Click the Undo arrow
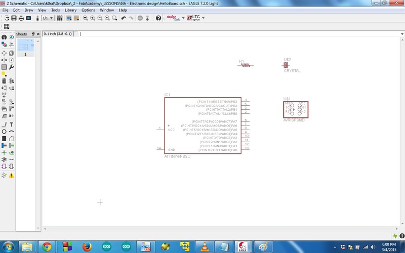405x253 pixels. [124, 18]
